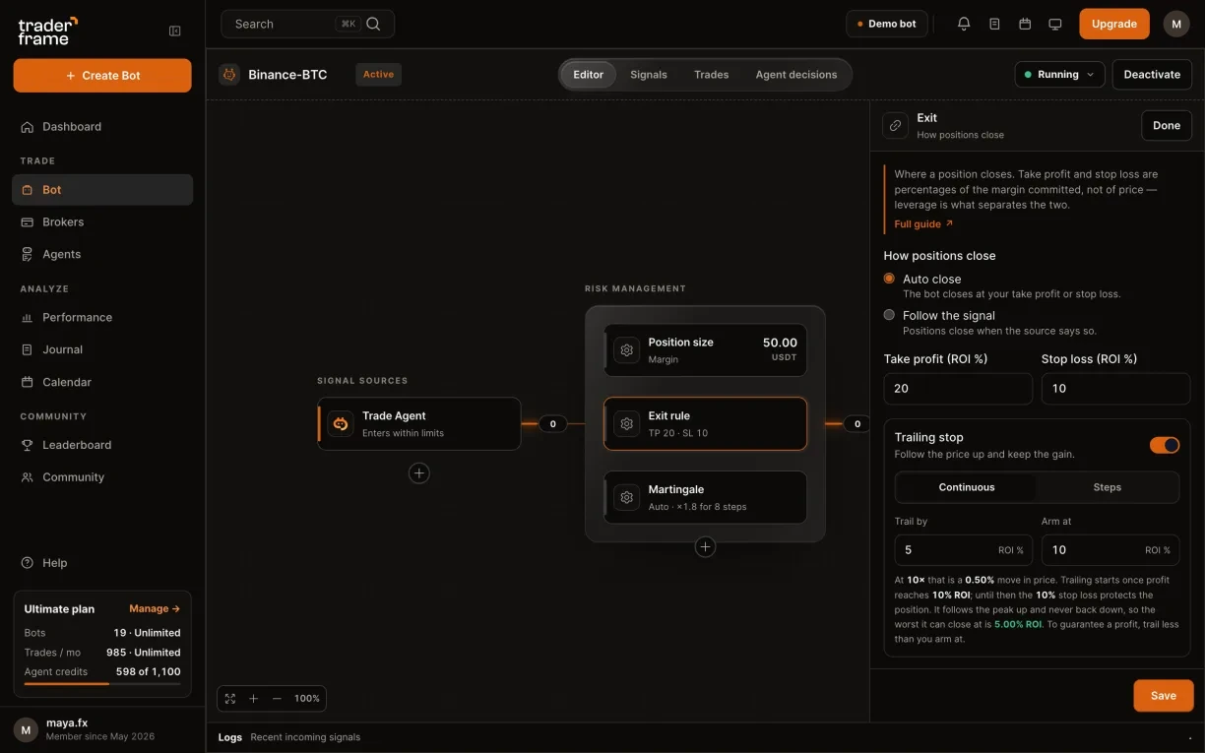Open the calendar icon in top bar
Screen dimensions: 1205x753
pos(1025,24)
